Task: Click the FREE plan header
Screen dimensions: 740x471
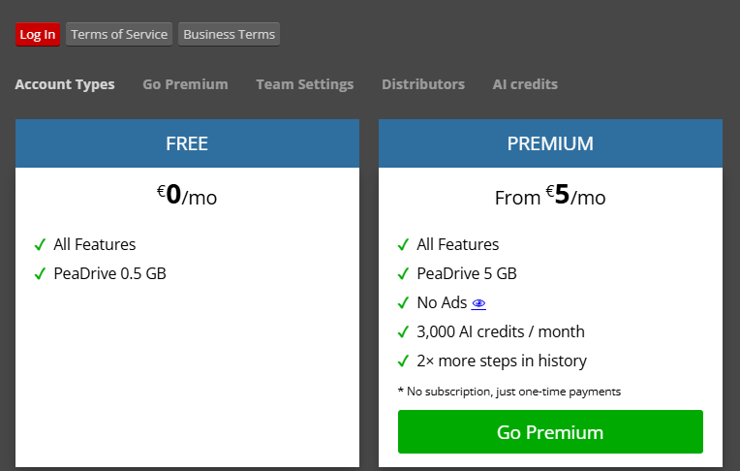Action: tap(187, 143)
